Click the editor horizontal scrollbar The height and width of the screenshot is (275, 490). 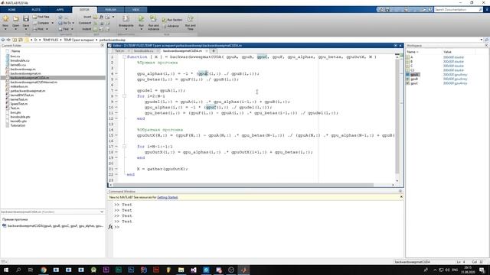(243, 185)
